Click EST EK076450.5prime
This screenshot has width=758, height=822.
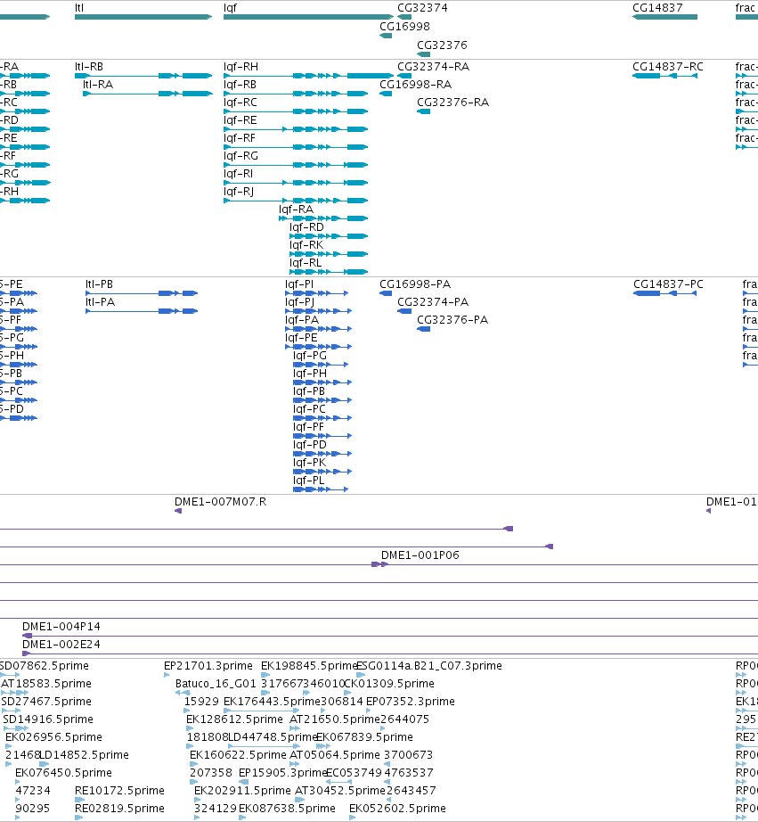click(x=19, y=782)
